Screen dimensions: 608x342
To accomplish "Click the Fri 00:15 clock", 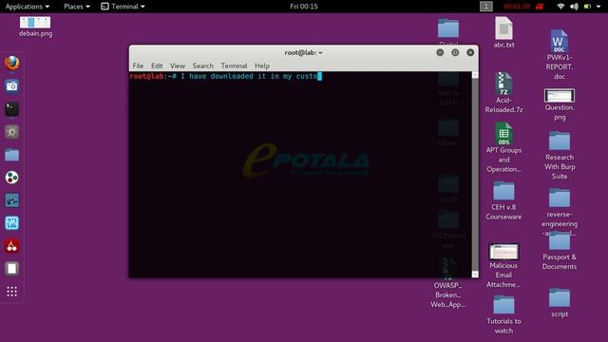I will (304, 7).
